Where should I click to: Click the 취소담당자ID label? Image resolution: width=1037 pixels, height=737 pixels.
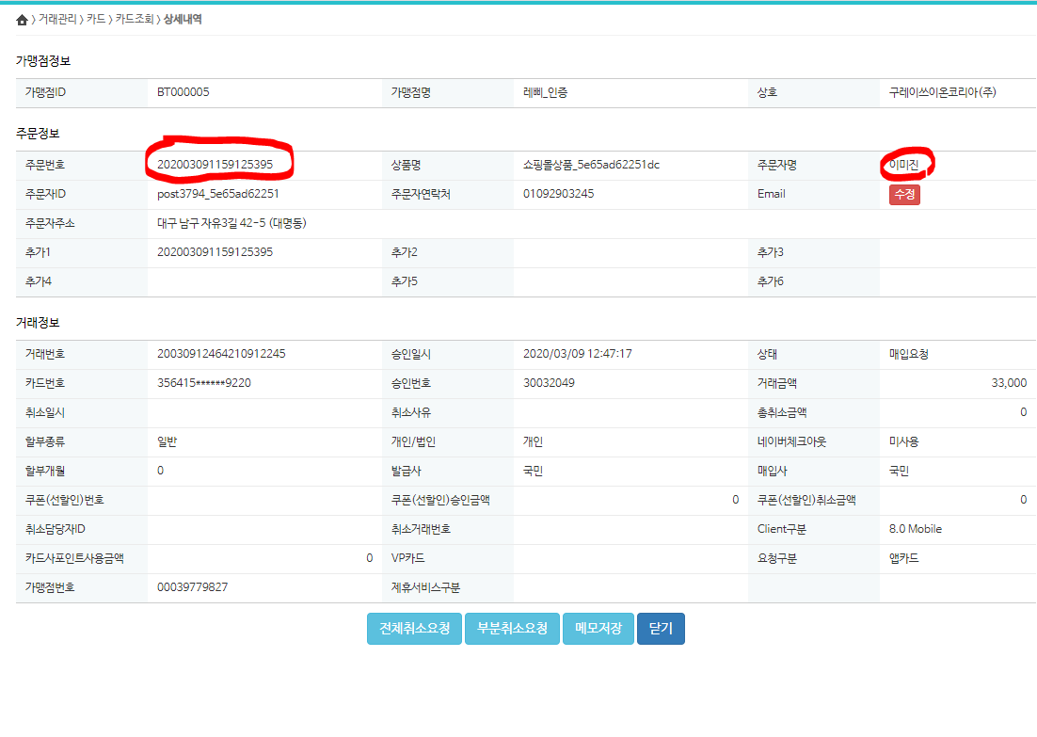point(55,529)
